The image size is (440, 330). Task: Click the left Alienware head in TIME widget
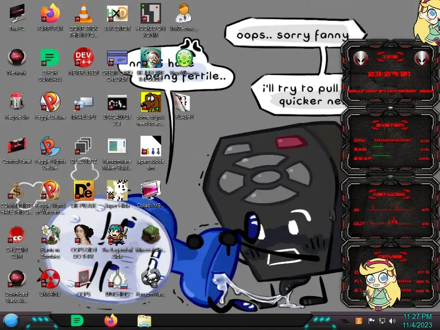(361, 58)
